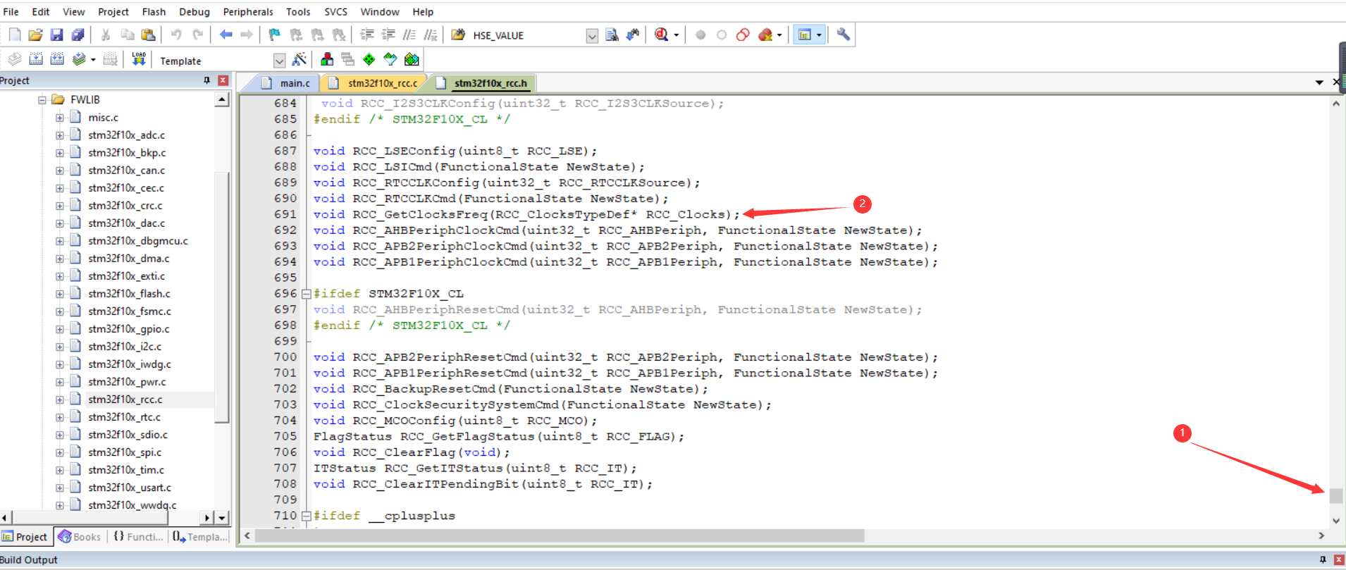This screenshot has height=570, width=1346.
Task: Switch to the Books panel tab
Action: (x=80, y=537)
